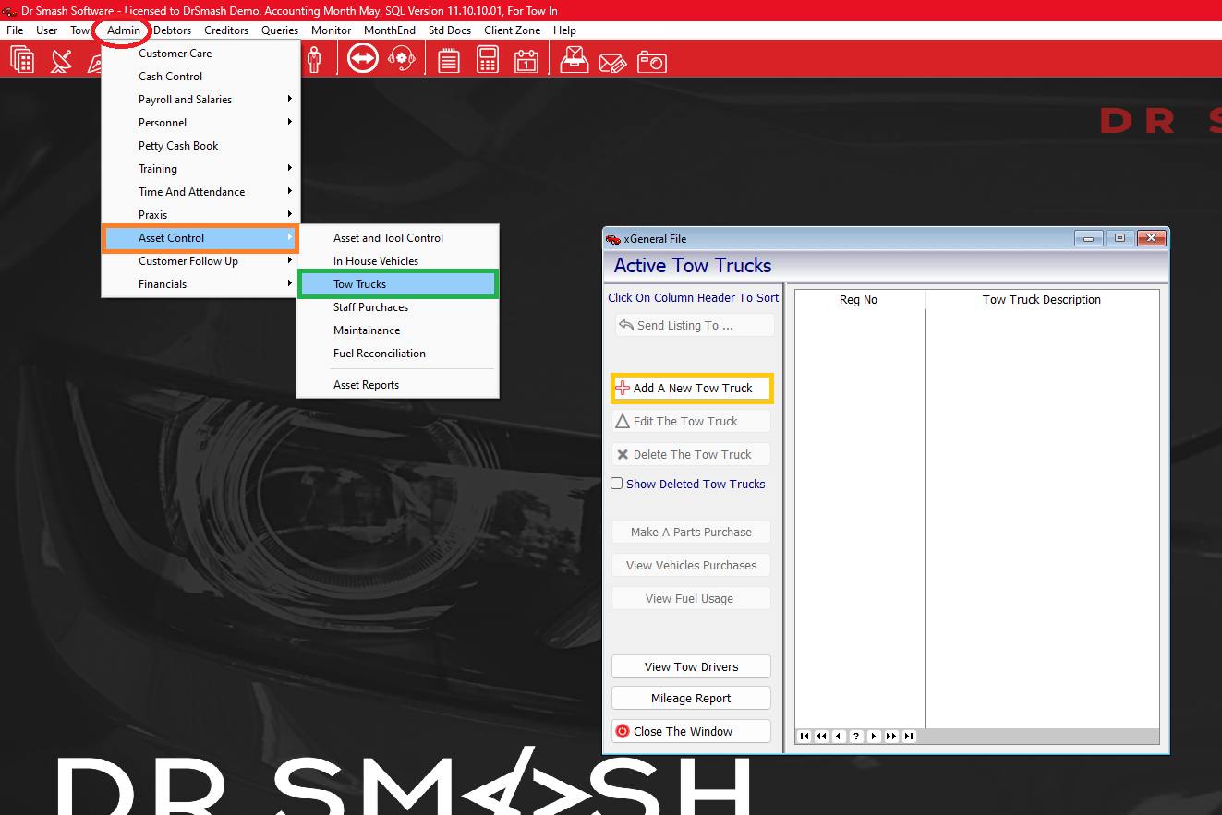Click the View Tow Drivers button

pos(691,666)
